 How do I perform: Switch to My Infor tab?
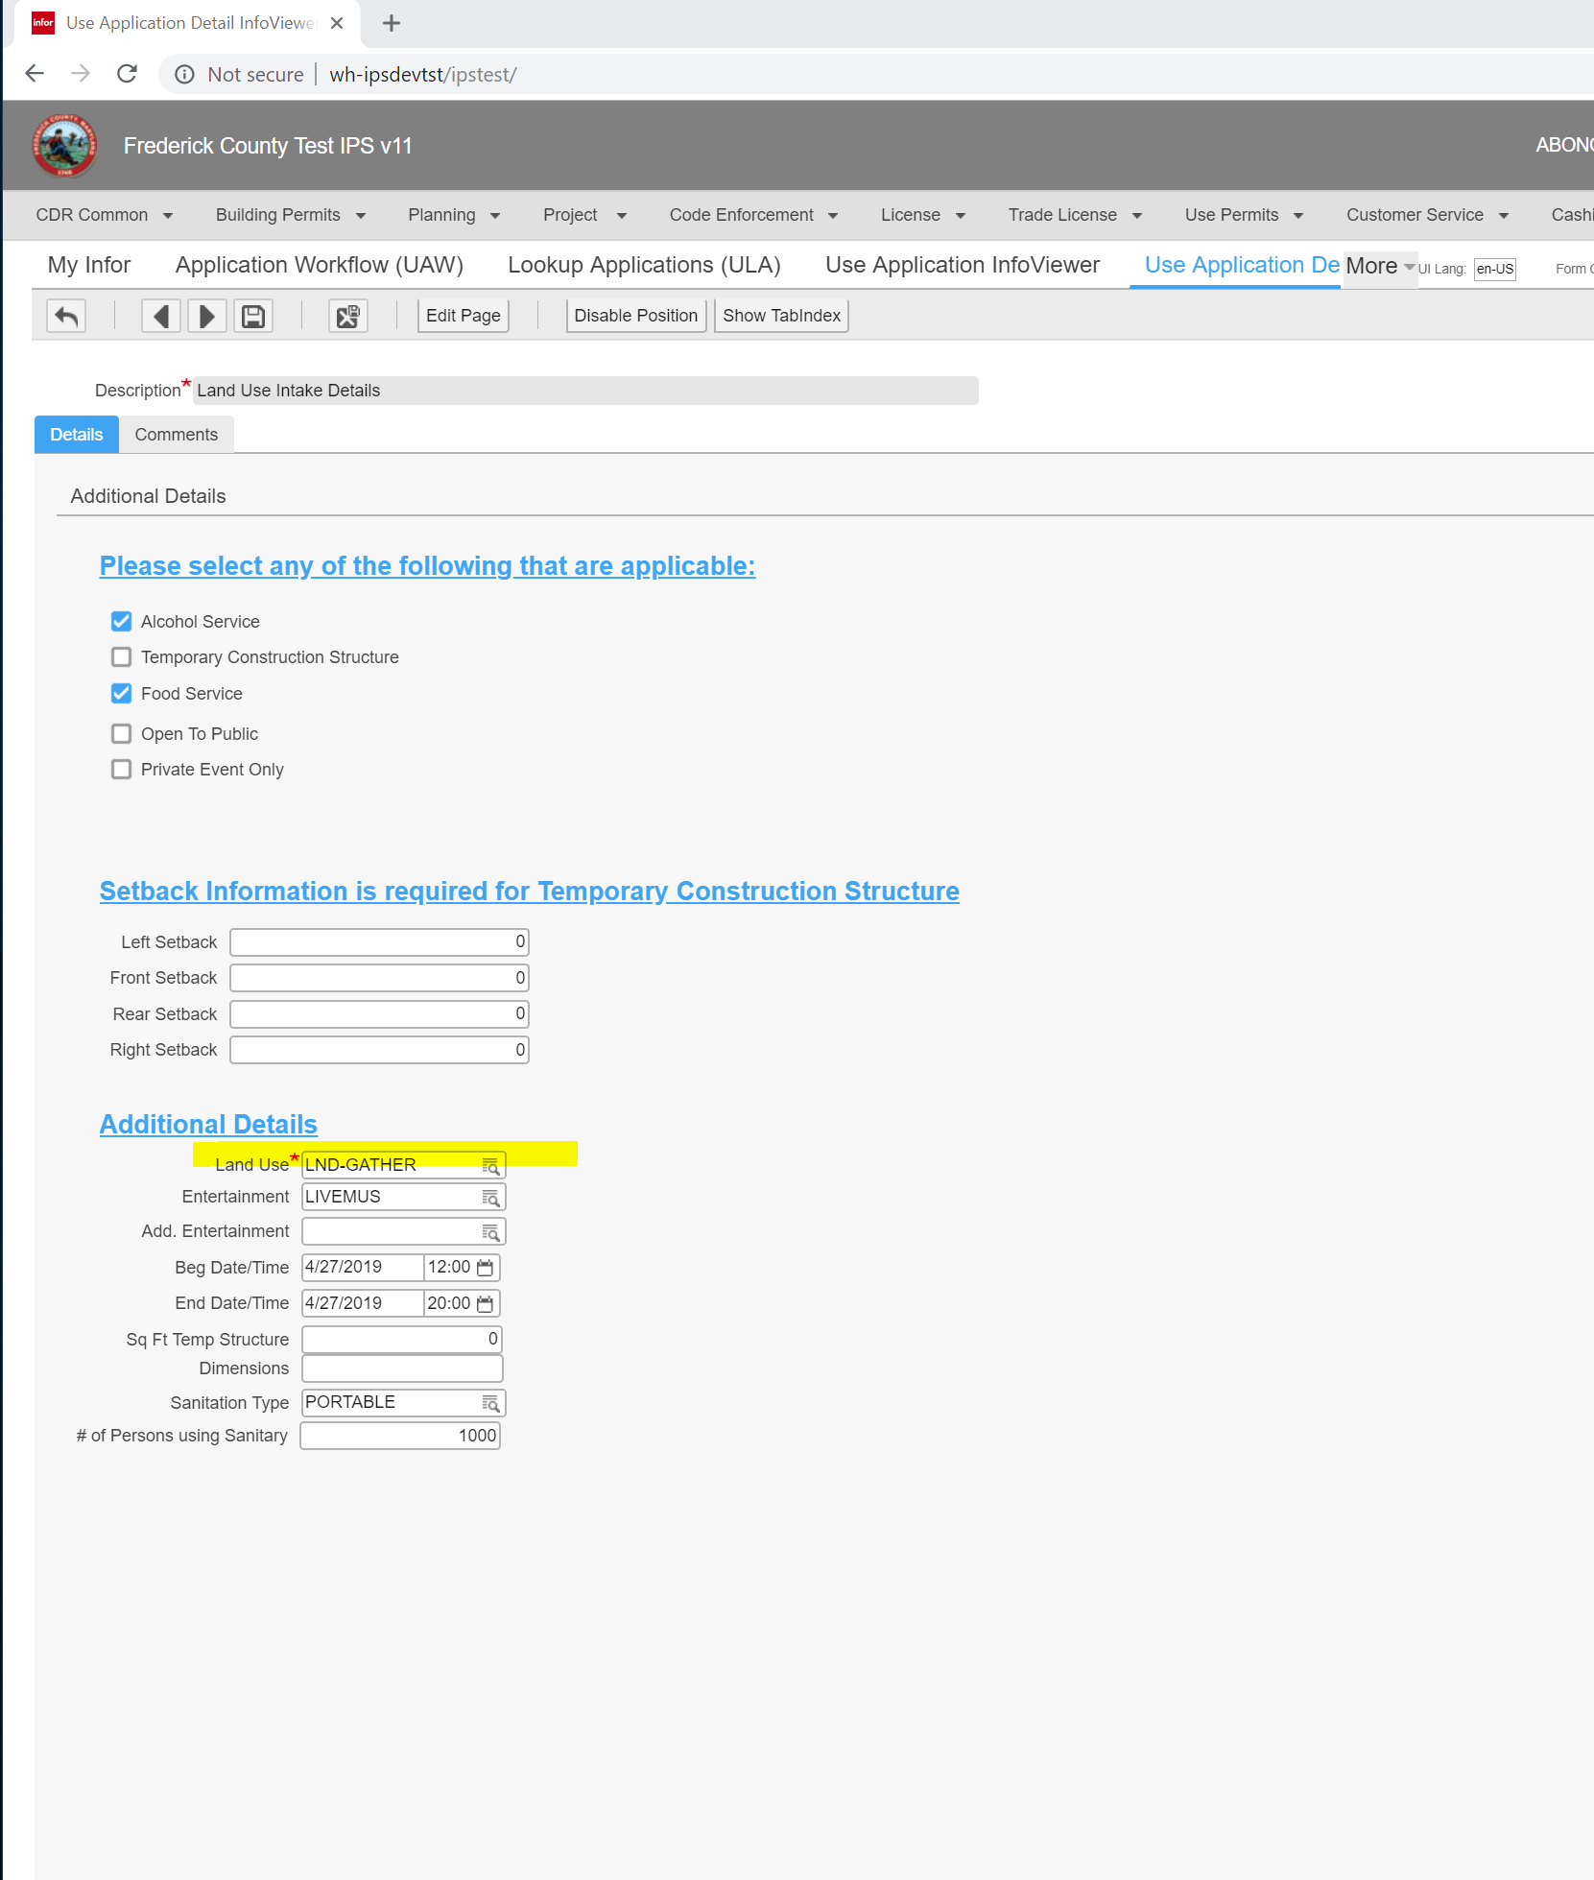[x=89, y=265]
